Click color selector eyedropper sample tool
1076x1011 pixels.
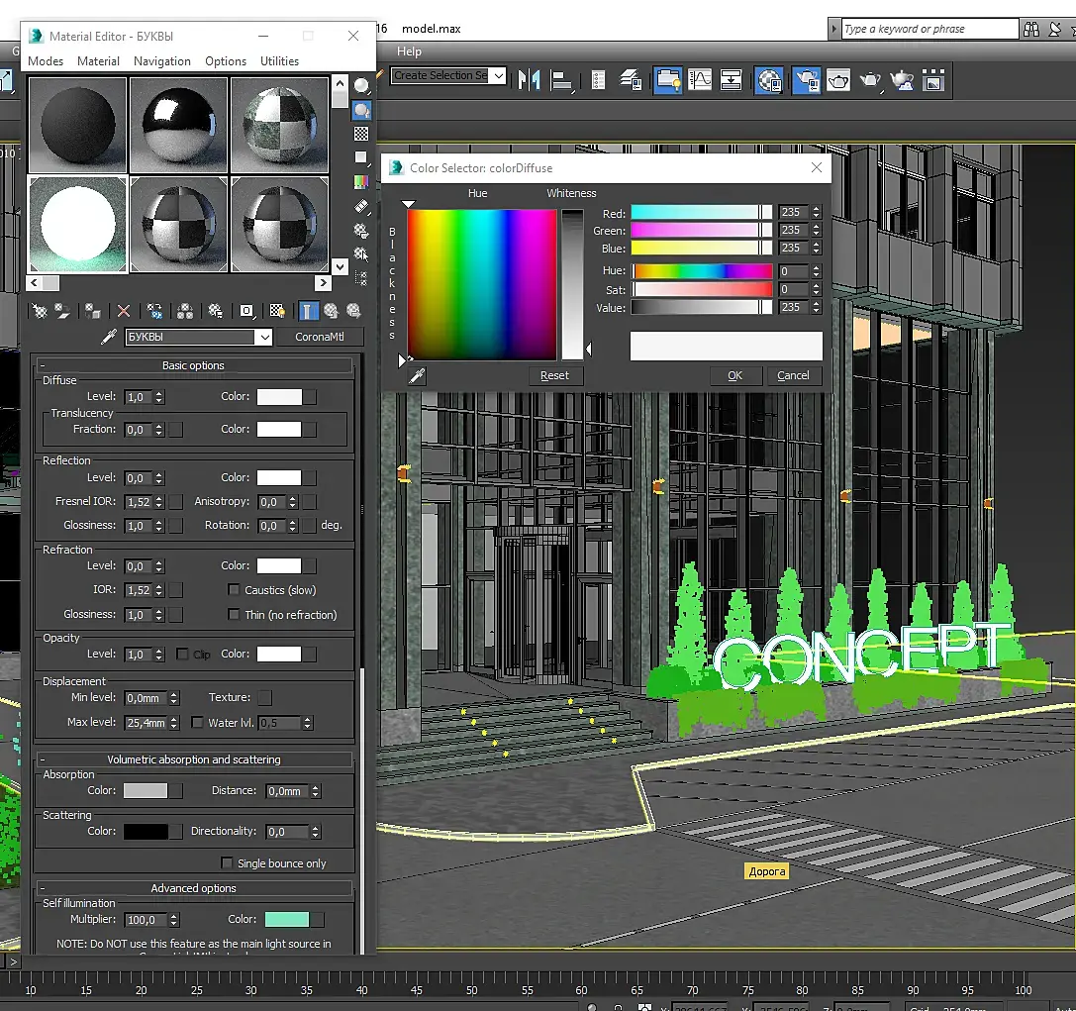click(x=418, y=375)
